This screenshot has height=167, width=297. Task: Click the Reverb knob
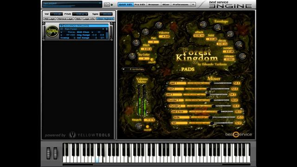(x=138, y=126)
